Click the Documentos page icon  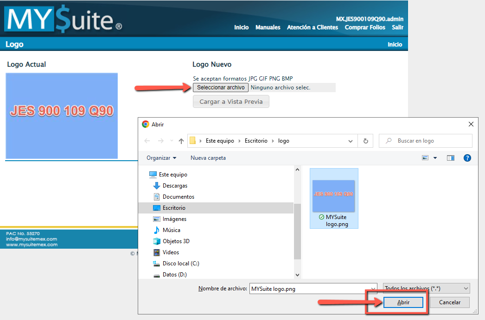click(157, 197)
